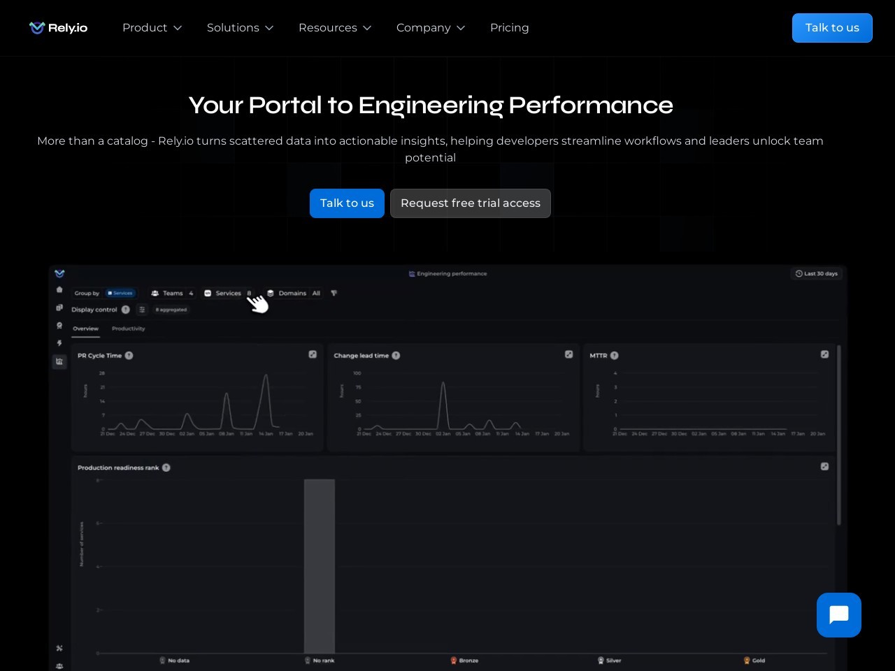The width and height of the screenshot is (895, 671).
Task: Go to Home in the dashboard sidebar
Action: (59, 289)
